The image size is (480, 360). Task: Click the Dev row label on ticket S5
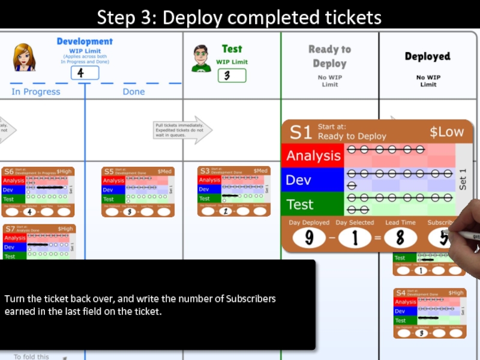click(113, 190)
